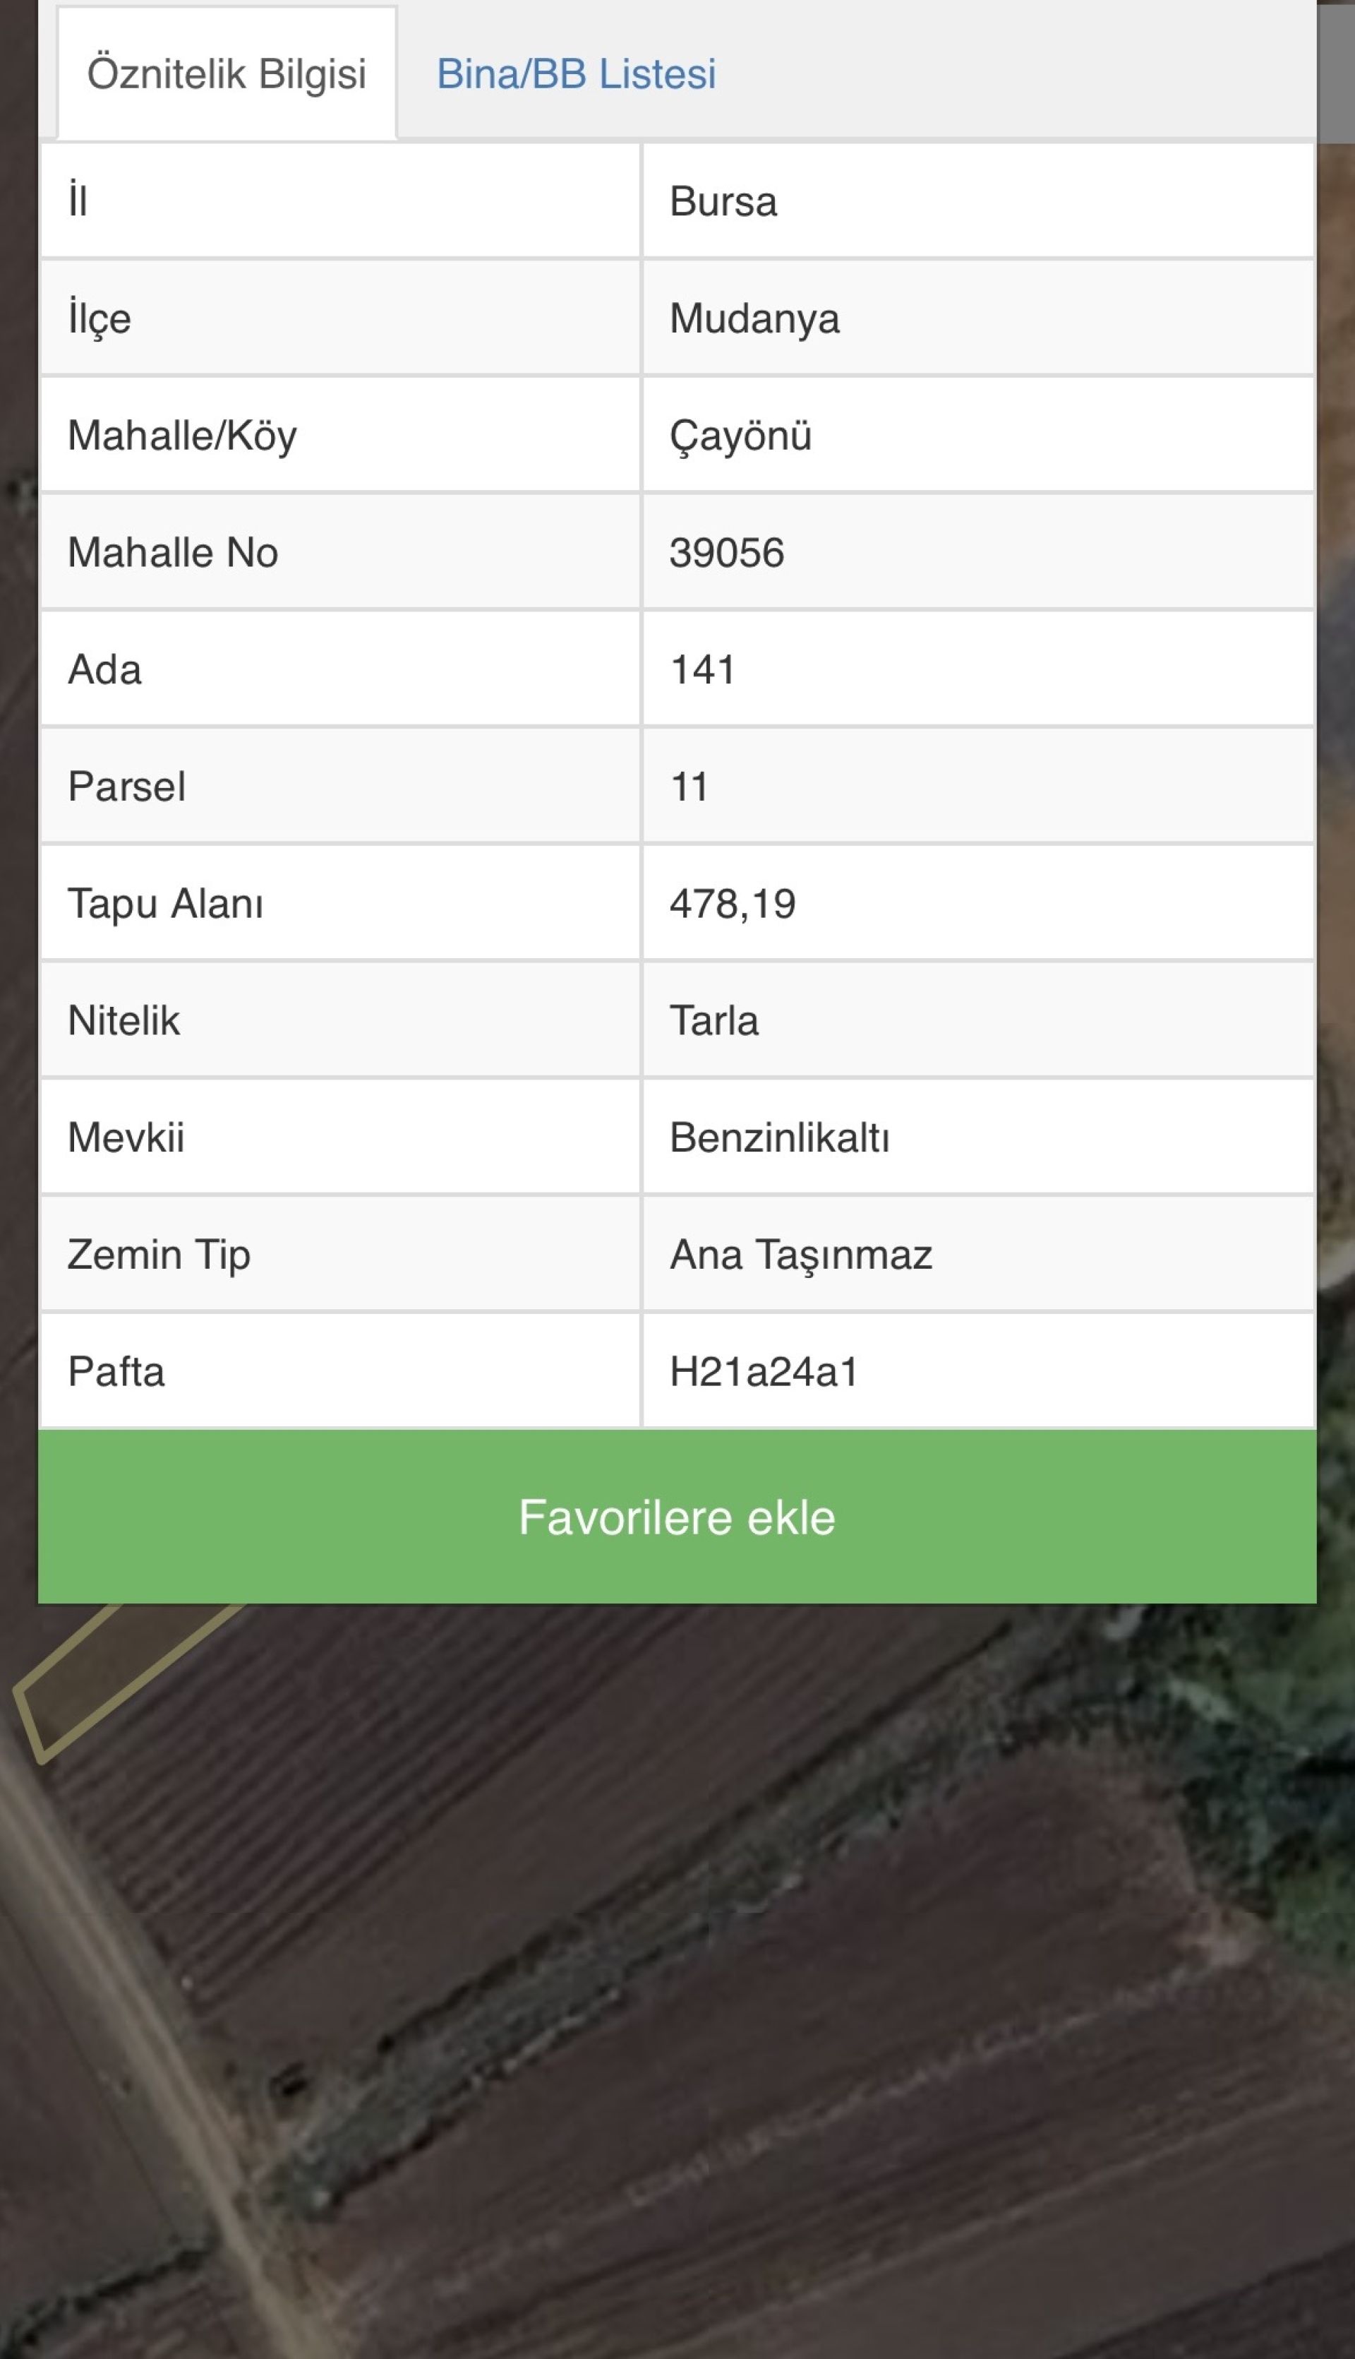Screen dimensions: 1355x2359
Task: Select the Ana Taşınmaz value
Action: click(x=800, y=1255)
